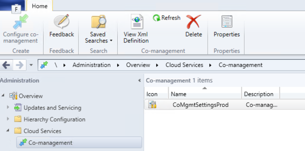Sort the list by Name column
This screenshot has width=305, height=151.
[x=205, y=94]
